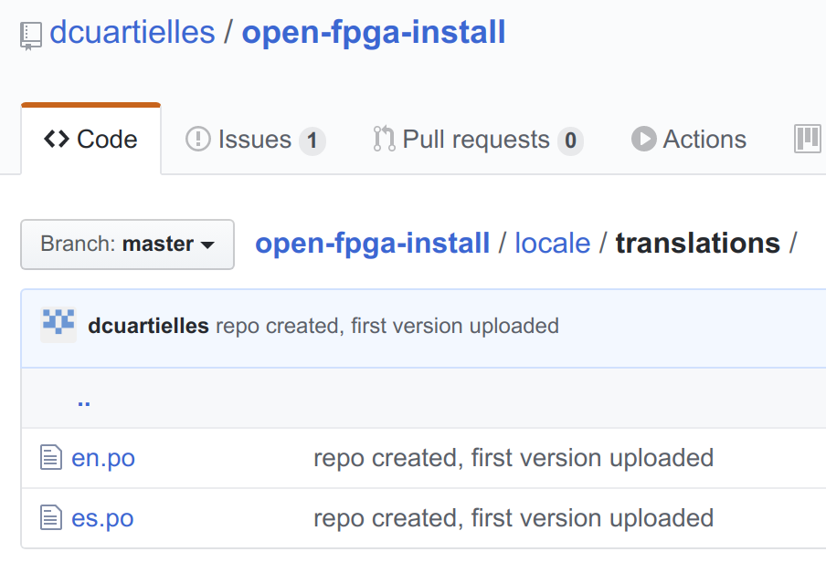Switch to the Issues tab

tap(256, 140)
